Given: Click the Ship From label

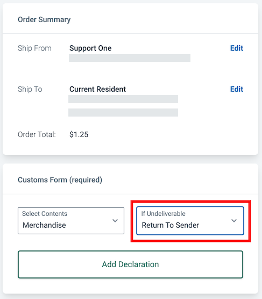Looking at the screenshot, I should click(x=34, y=48).
